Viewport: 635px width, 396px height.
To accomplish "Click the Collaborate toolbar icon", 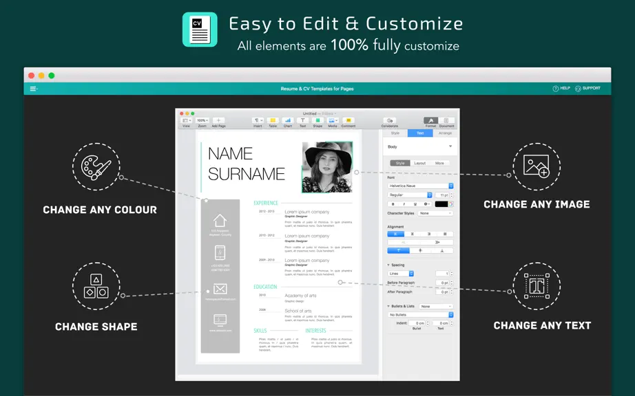I will 390,120.
